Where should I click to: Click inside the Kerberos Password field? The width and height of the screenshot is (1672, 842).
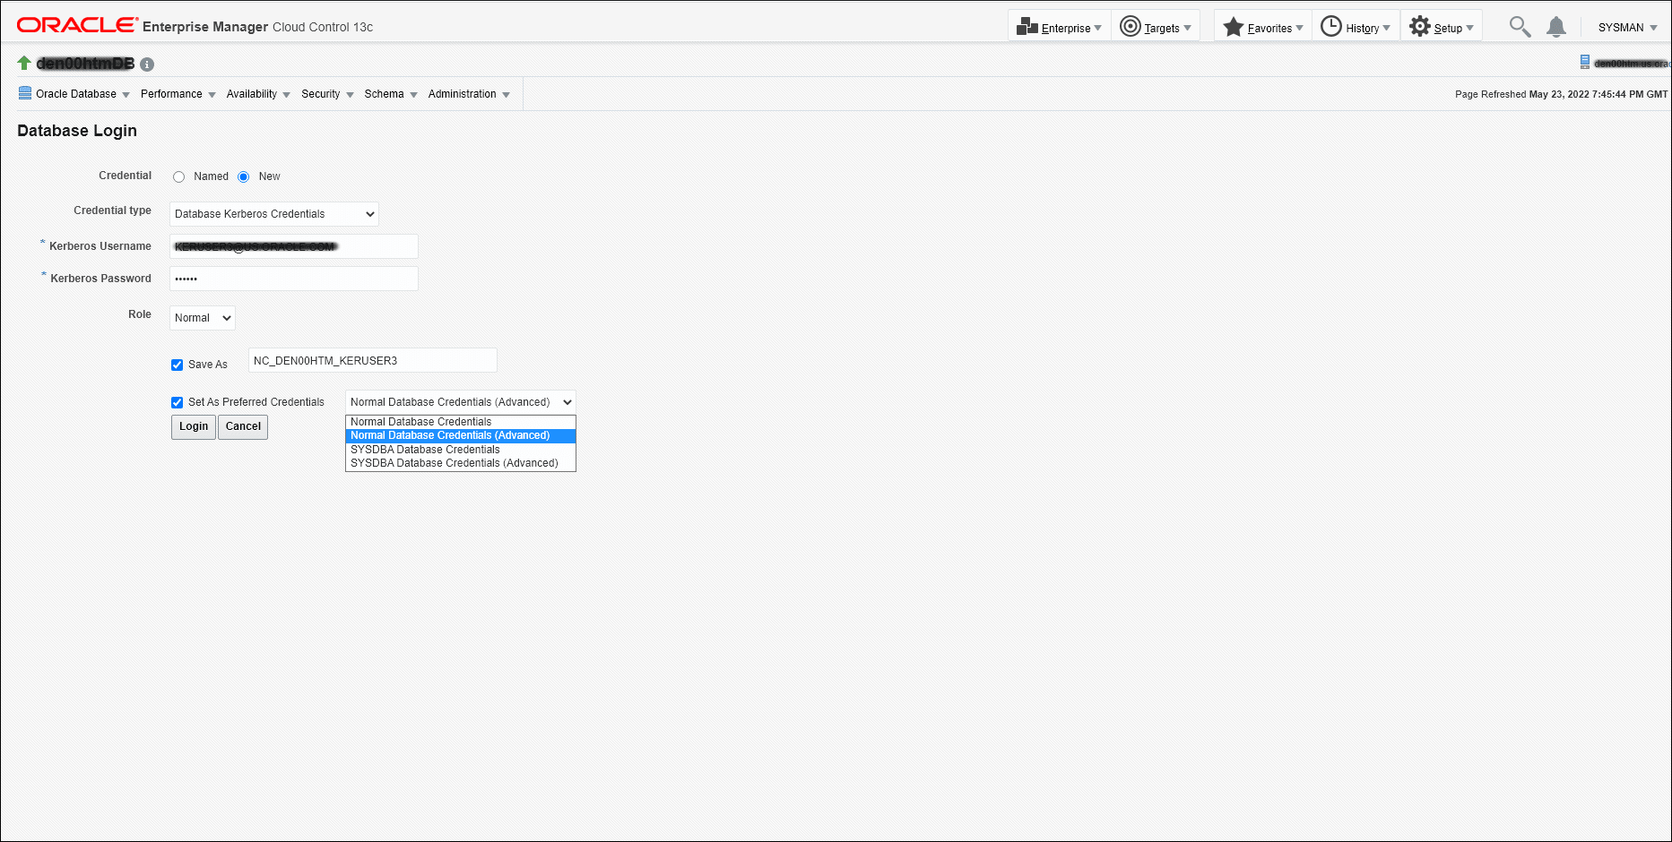(293, 278)
